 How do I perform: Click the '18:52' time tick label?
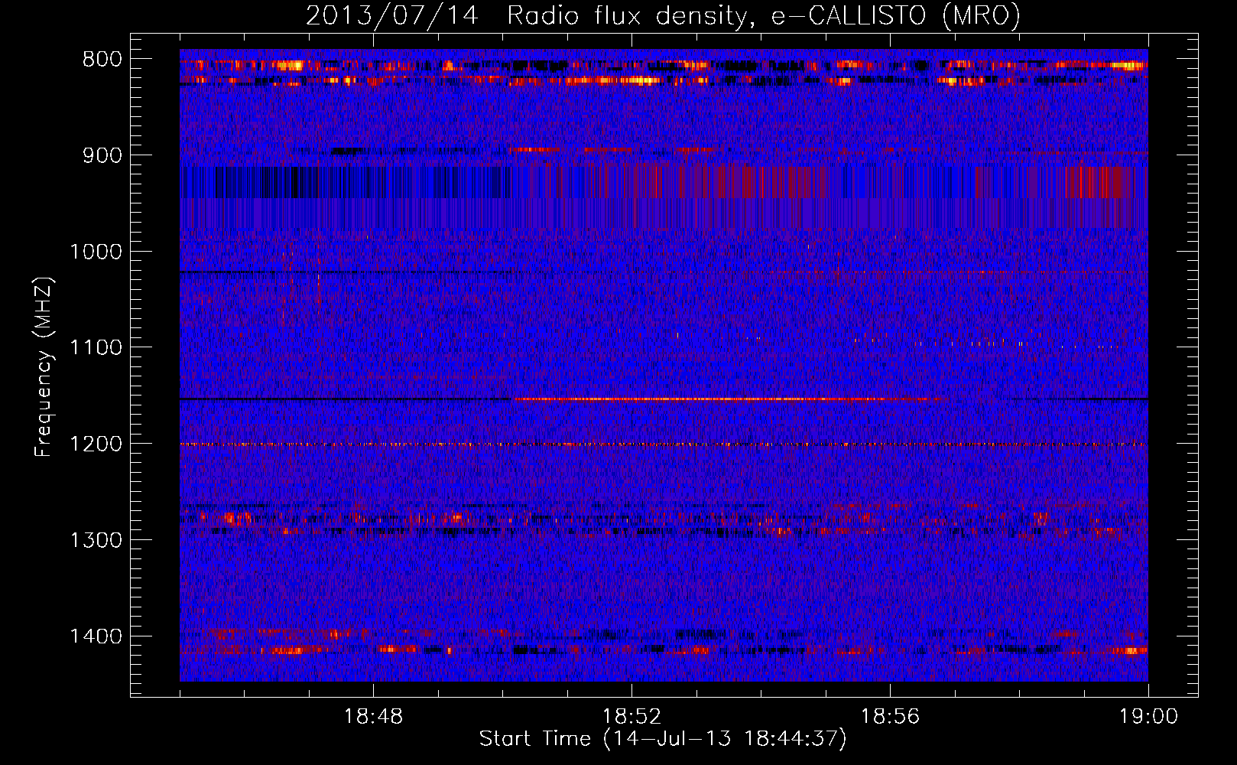tap(631, 717)
